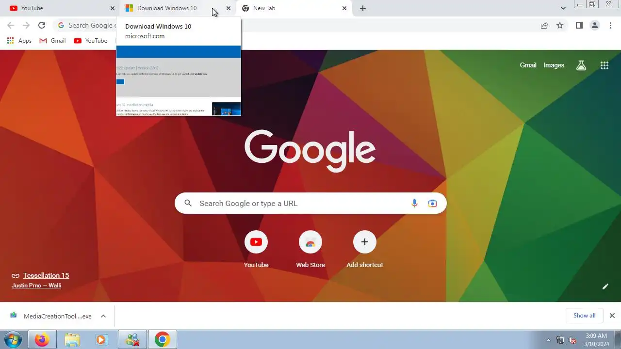The width and height of the screenshot is (621, 349).
Task: Click the Download Windows 10 tab preview thumbnail
Action: click(179, 81)
